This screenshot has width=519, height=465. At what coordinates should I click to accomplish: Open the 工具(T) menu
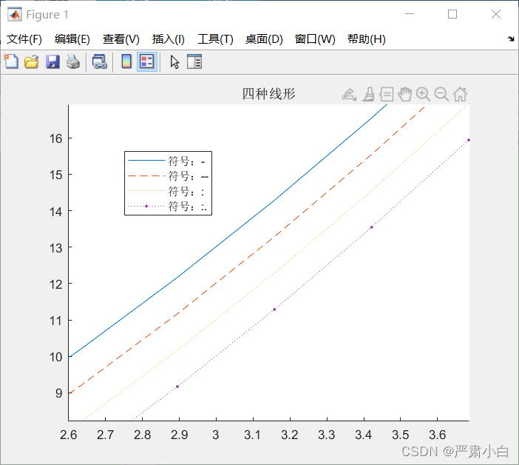point(215,39)
